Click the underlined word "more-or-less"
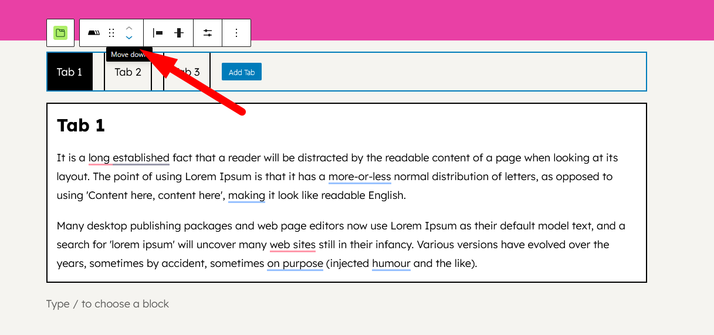This screenshot has width=714, height=335. click(360, 177)
